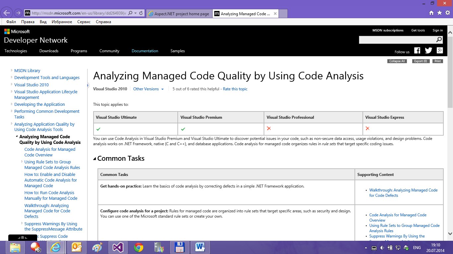Viewport: 453px width, 254px height.
Task: Click the Collapse All button
Action: [397, 61]
